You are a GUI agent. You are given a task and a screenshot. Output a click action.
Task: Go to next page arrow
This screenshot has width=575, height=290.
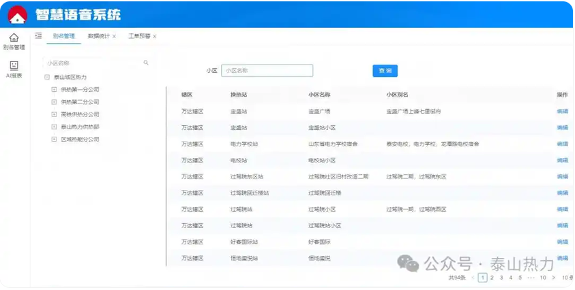(553, 278)
